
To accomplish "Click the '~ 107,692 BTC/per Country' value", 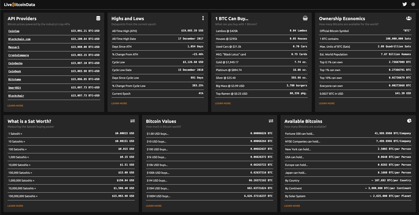I will coord(391,180).
